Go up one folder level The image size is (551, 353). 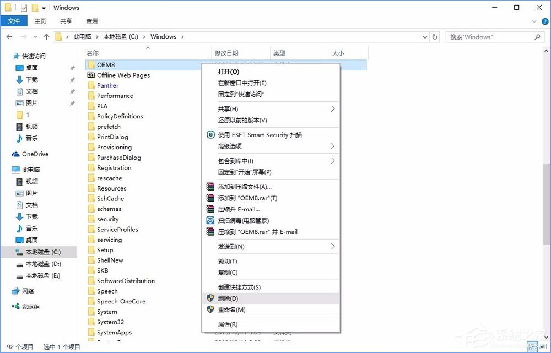pos(47,36)
